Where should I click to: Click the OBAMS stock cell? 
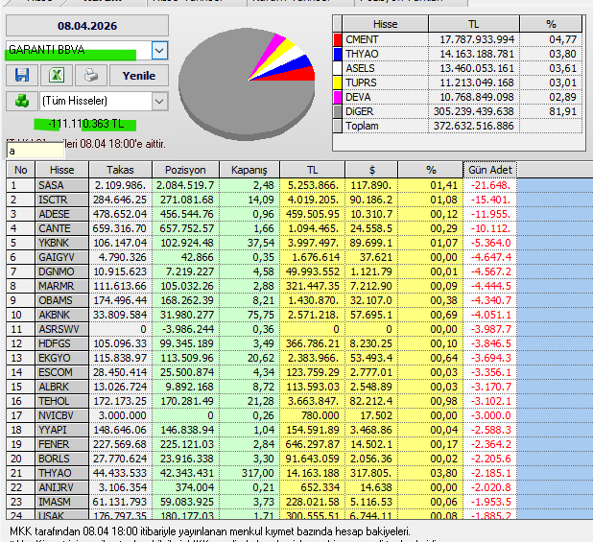(62, 300)
